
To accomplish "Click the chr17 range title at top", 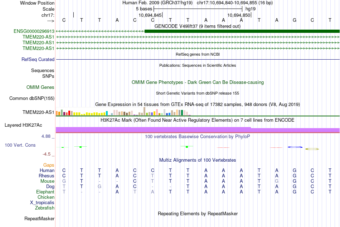I will point(235,3).
